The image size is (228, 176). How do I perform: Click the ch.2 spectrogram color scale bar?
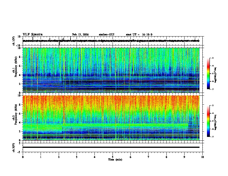[x=208, y=121]
